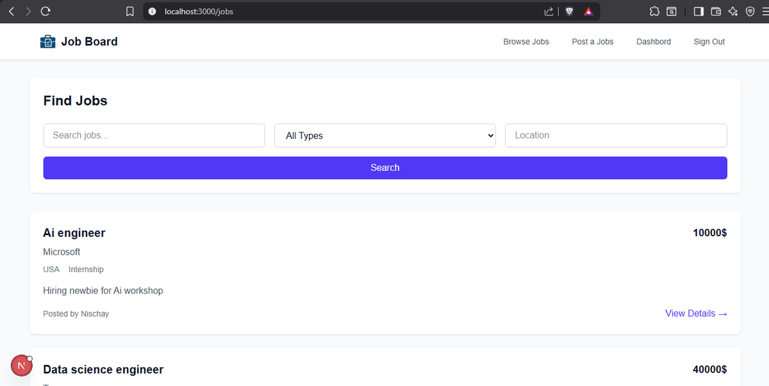
Task: Click the Posted by Nischay text
Action: pos(76,314)
